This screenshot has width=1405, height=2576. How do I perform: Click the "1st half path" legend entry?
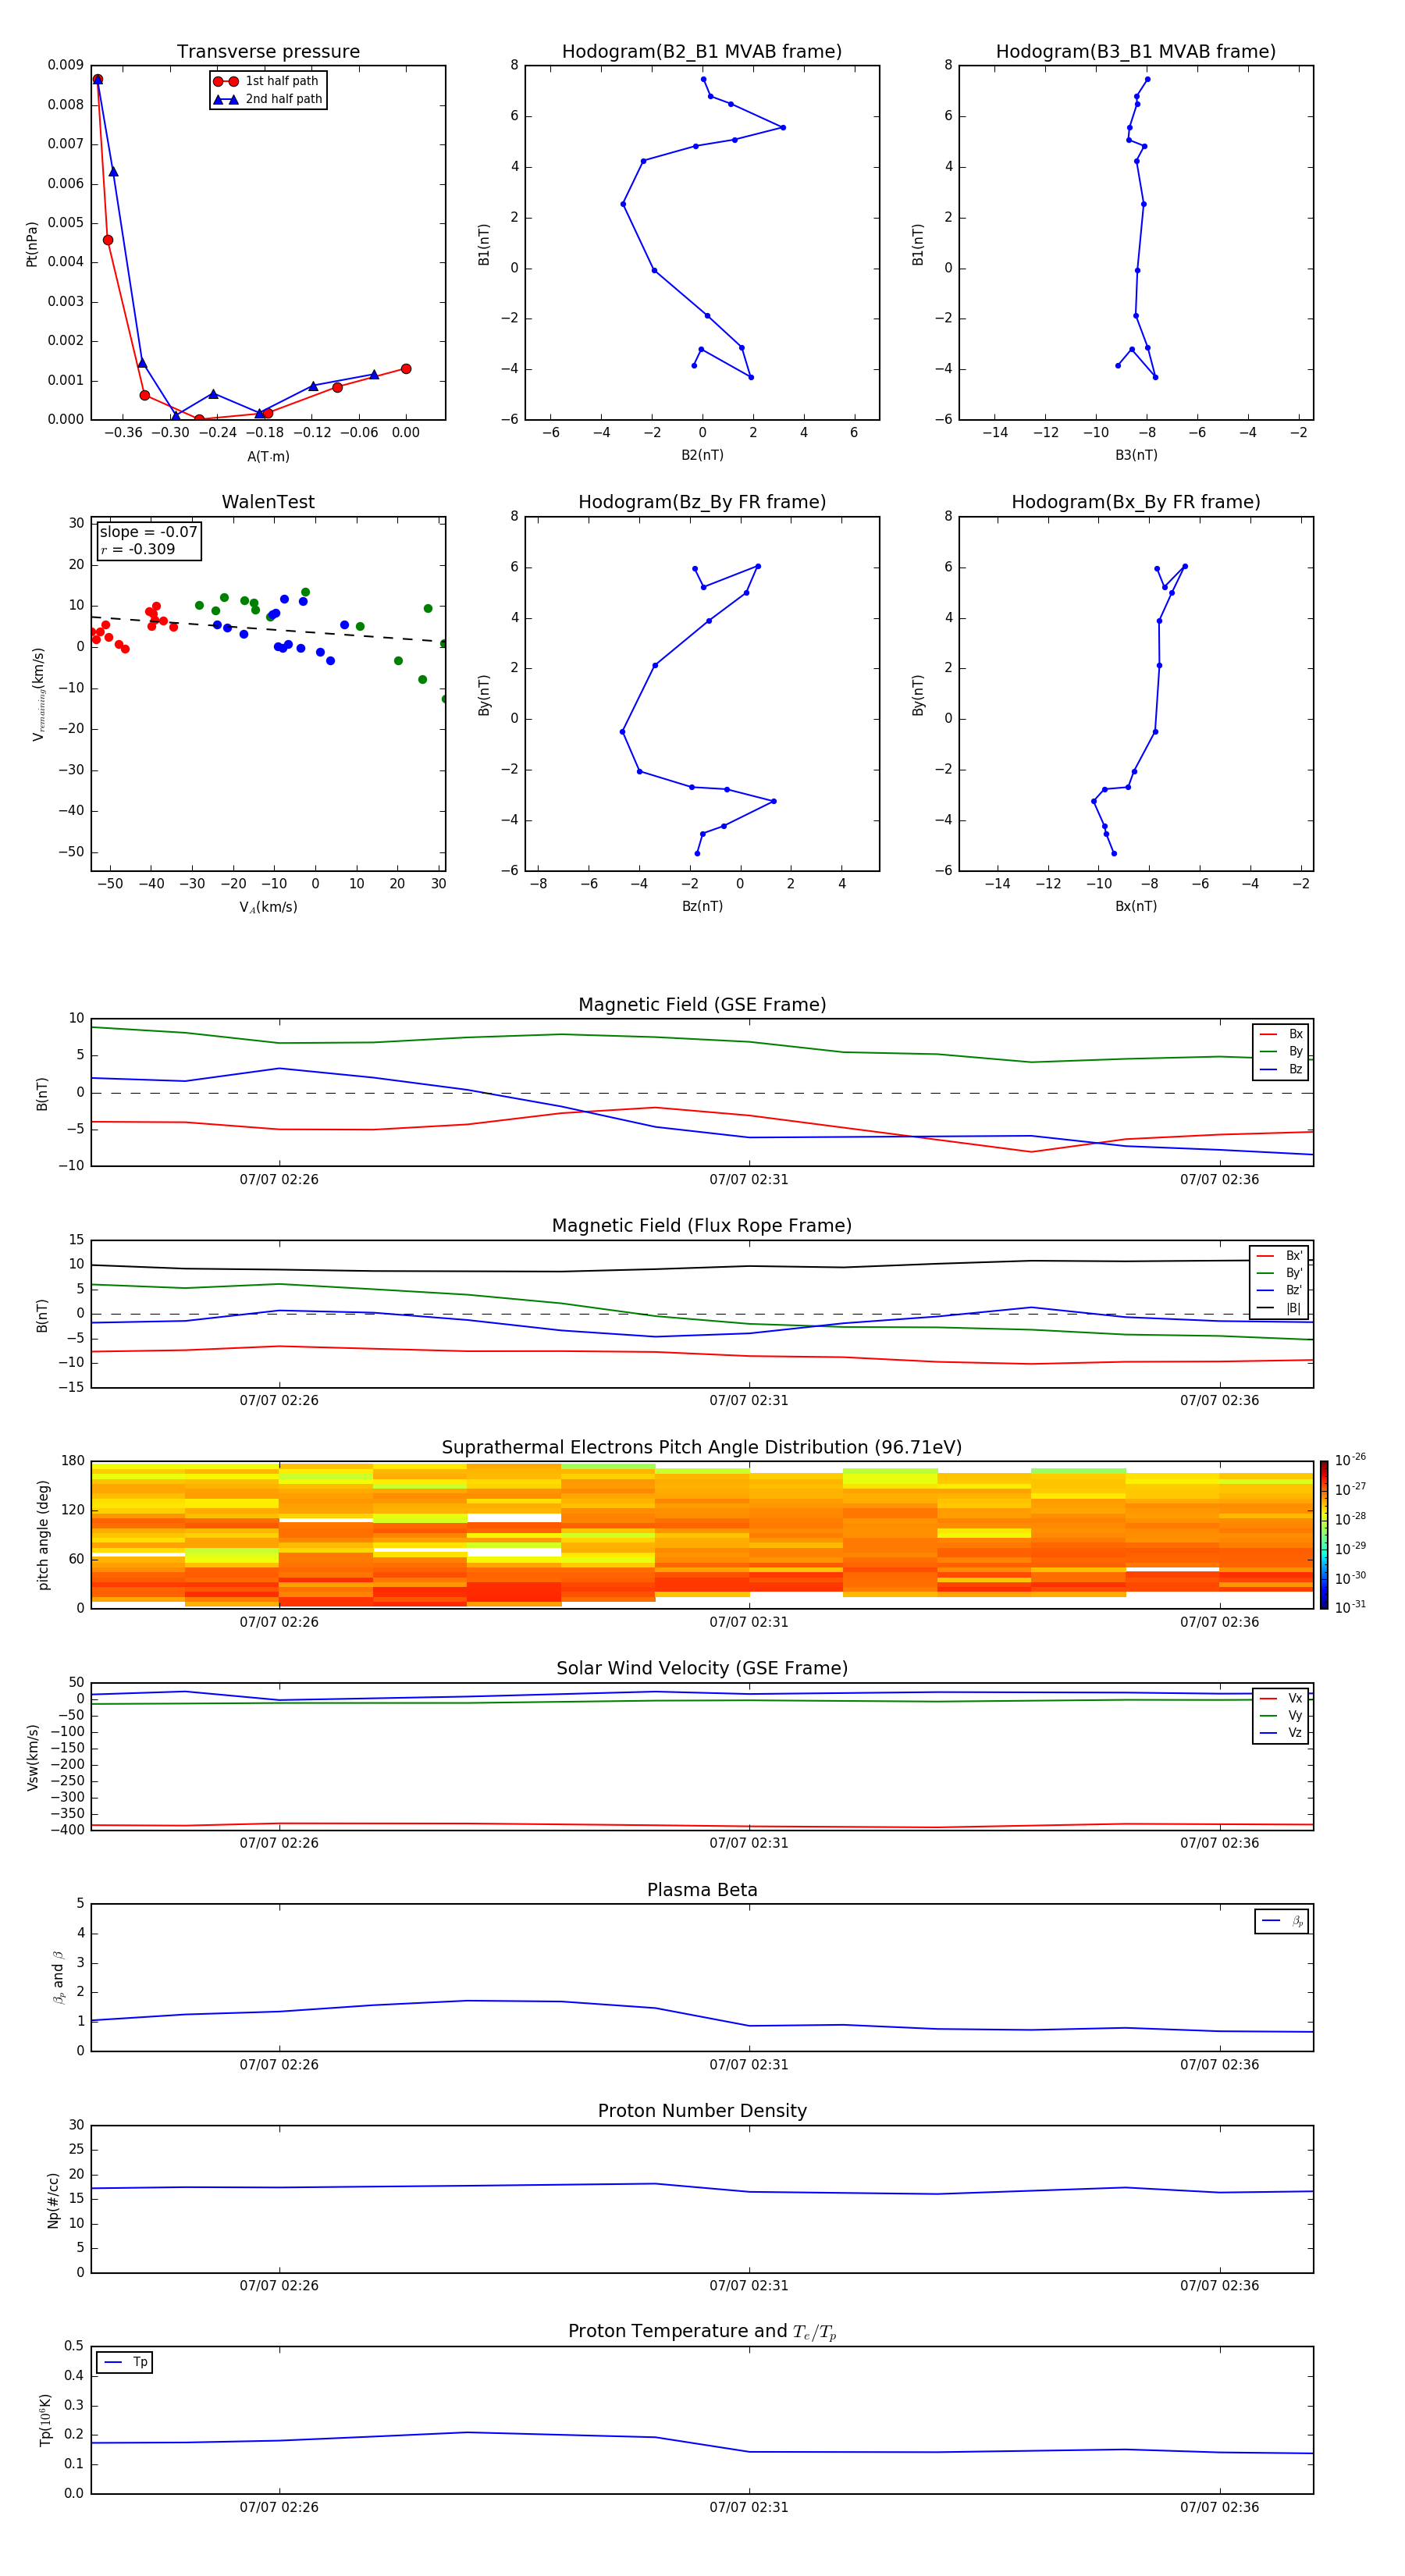pos(267,81)
